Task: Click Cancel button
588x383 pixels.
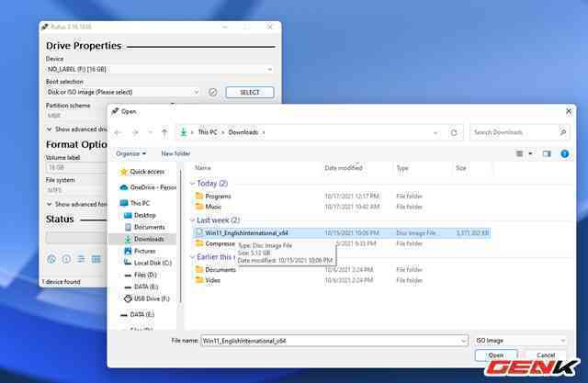Action: click(546, 355)
